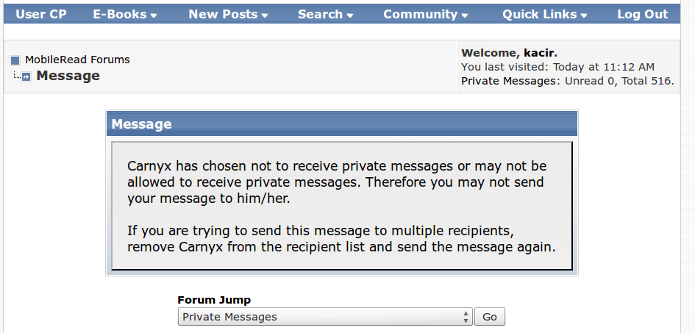Open the User CP page

click(40, 14)
